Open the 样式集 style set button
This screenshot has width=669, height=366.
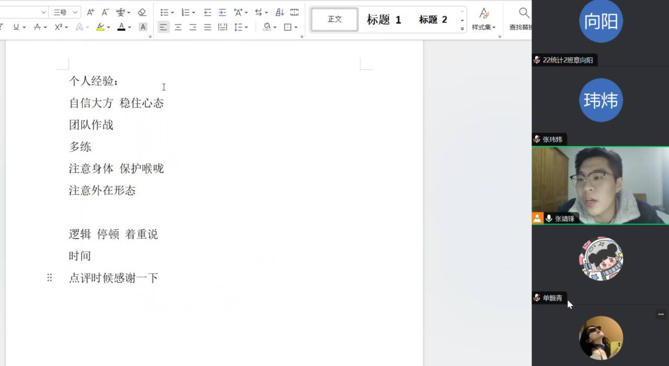pos(484,19)
